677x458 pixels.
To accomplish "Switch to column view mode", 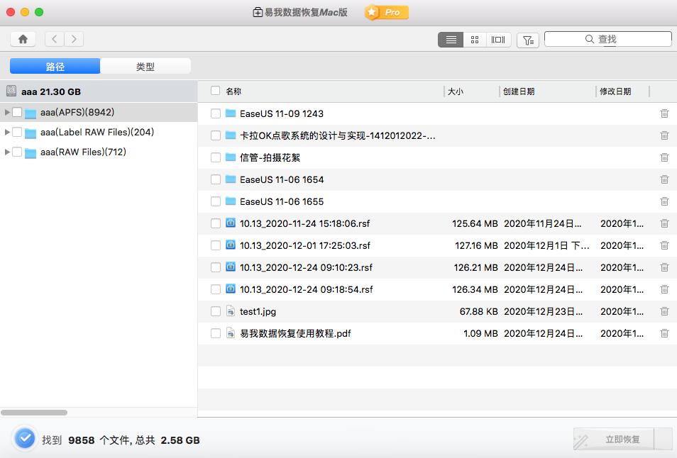I will coord(497,40).
